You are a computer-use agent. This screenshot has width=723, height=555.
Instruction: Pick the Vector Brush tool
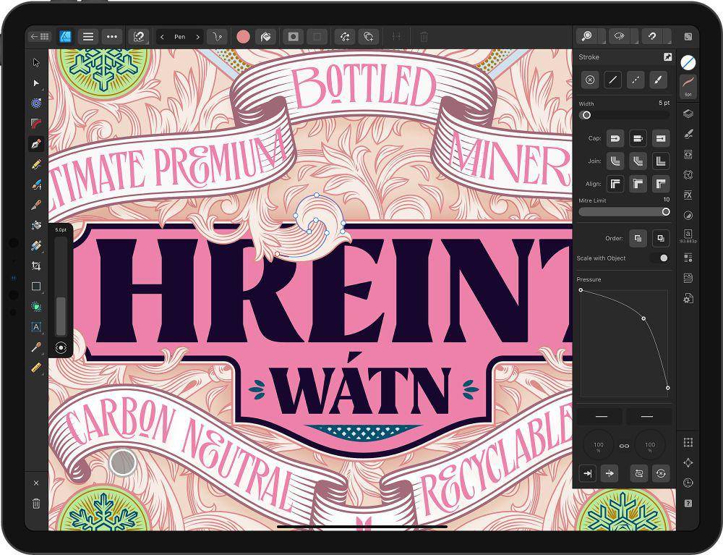click(x=36, y=185)
